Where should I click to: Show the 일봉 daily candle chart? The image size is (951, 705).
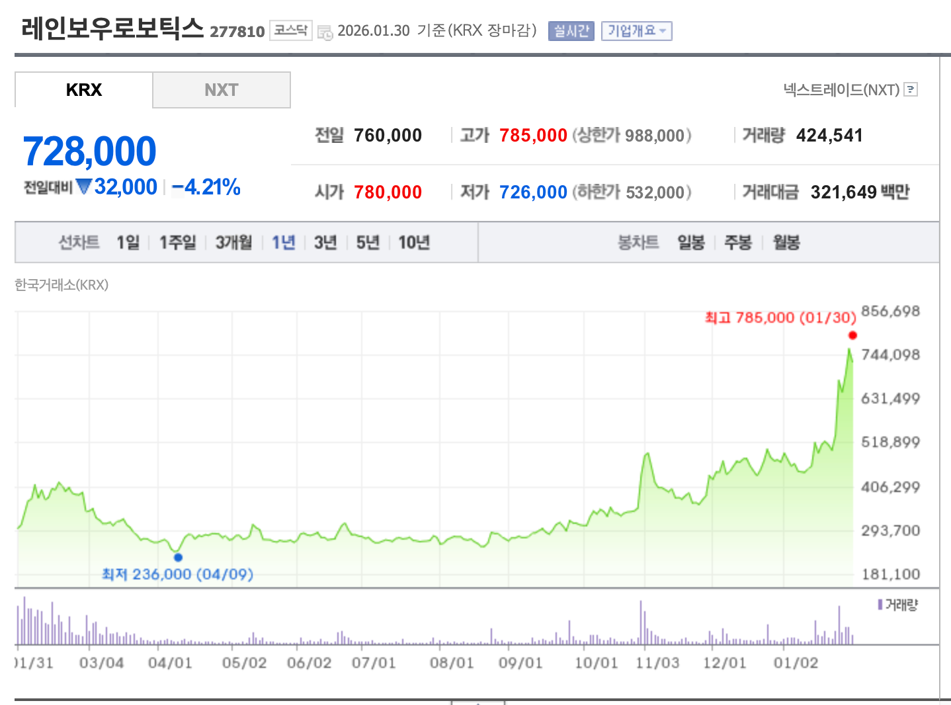click(691, 243)
